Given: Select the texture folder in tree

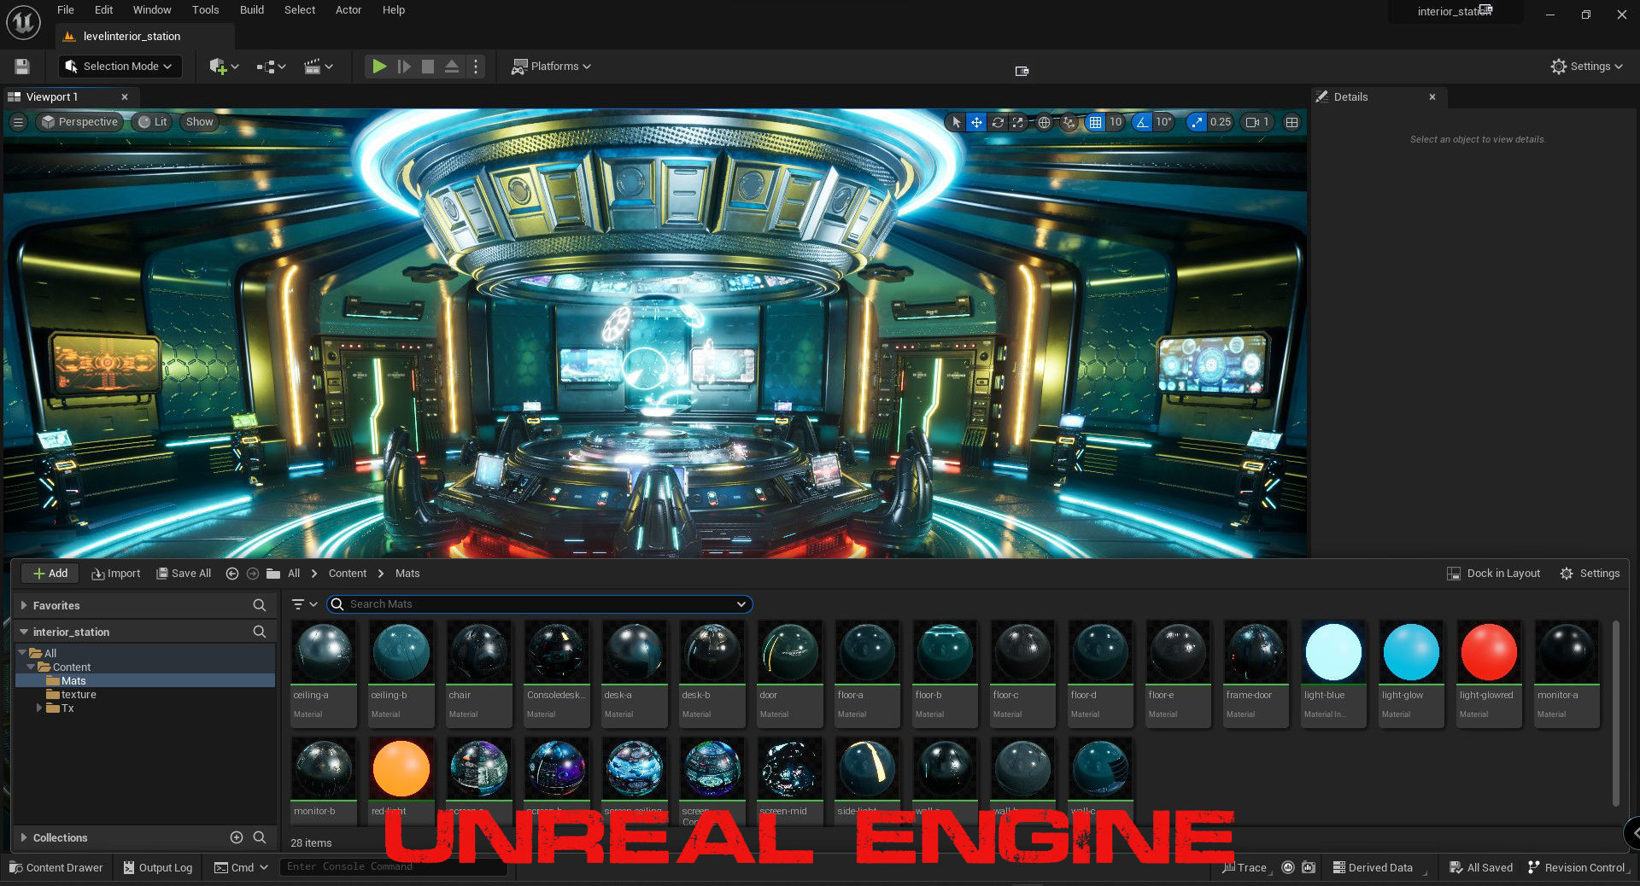Looking at the screenshot, I should (x=79, y=695).
